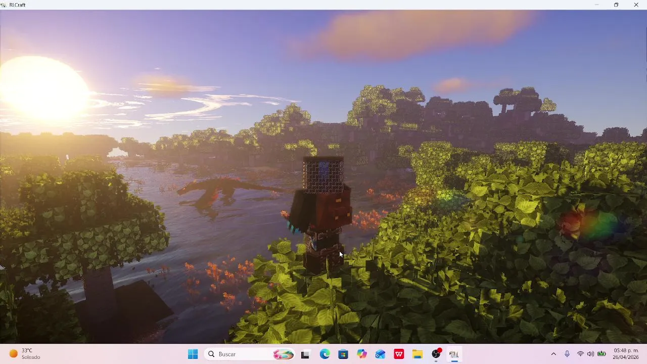Click the search highlight image in Buscar

[283, 354]
